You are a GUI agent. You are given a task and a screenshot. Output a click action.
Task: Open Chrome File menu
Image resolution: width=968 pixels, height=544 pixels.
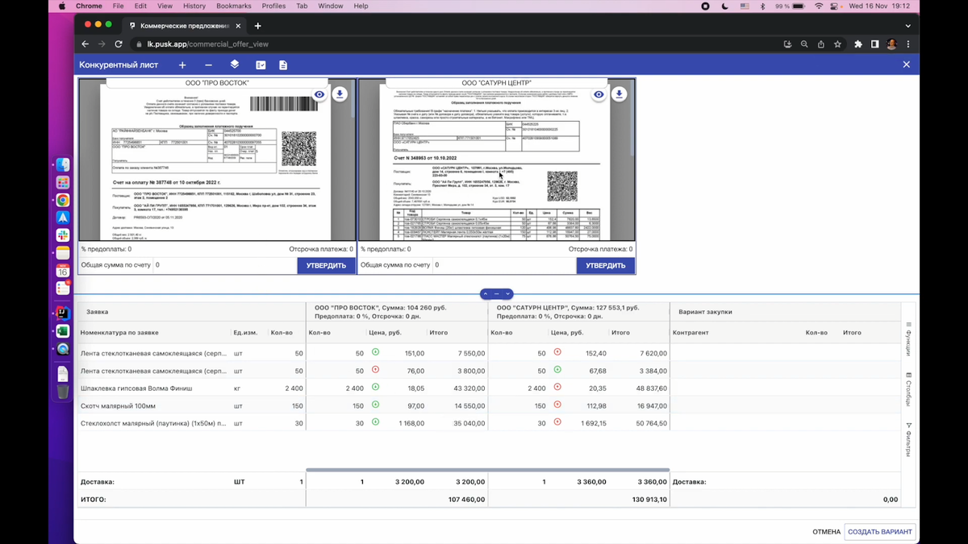click(x=119, y=6)
